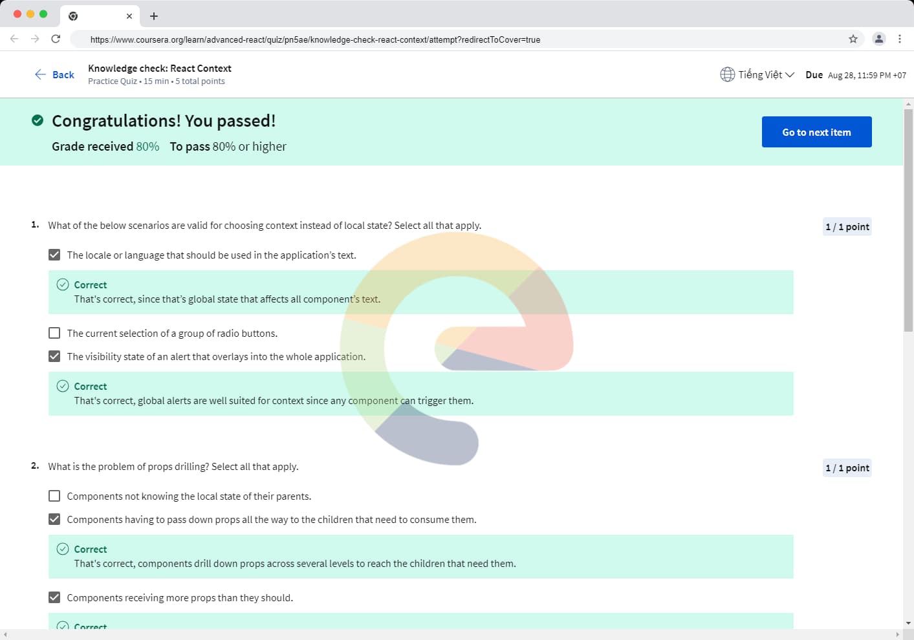Open the browser profile avatar icon
Image resolution: width=914 pixels, height=640 pixels.
click(878, 39)
